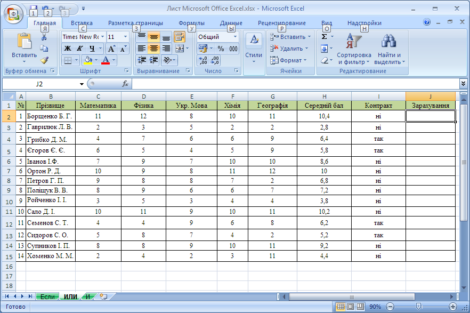Open the Формулы ribbon tab
The width and height of the screenshot is (470, 313).
coord(191,23)
